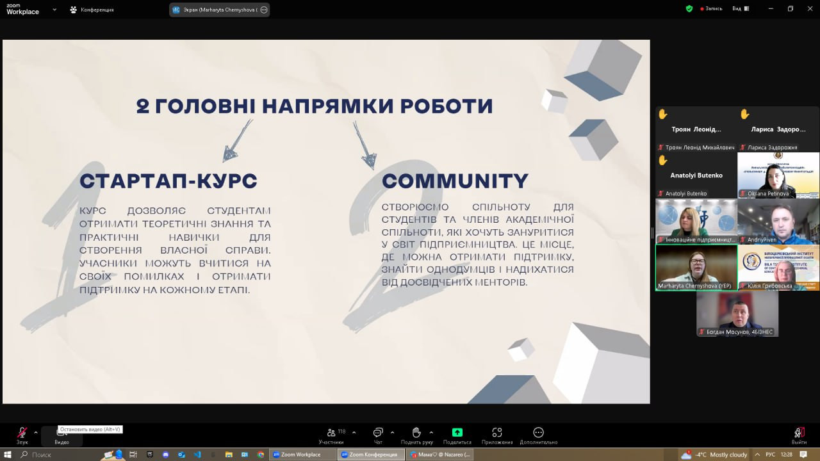Switch to Zoom Workplace taskbar window
820x461 pixels.
[x=302, y=455]
